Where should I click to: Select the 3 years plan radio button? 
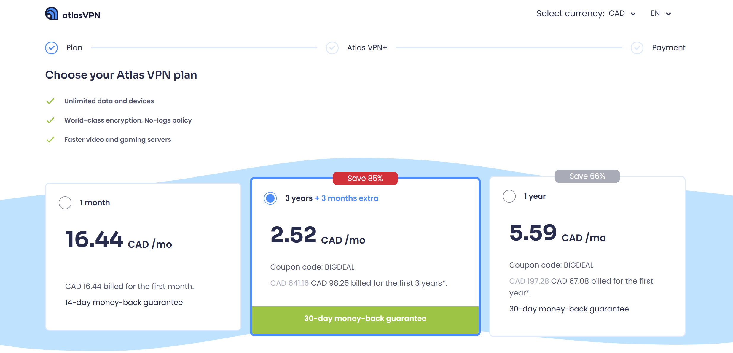tap(270, 198)
